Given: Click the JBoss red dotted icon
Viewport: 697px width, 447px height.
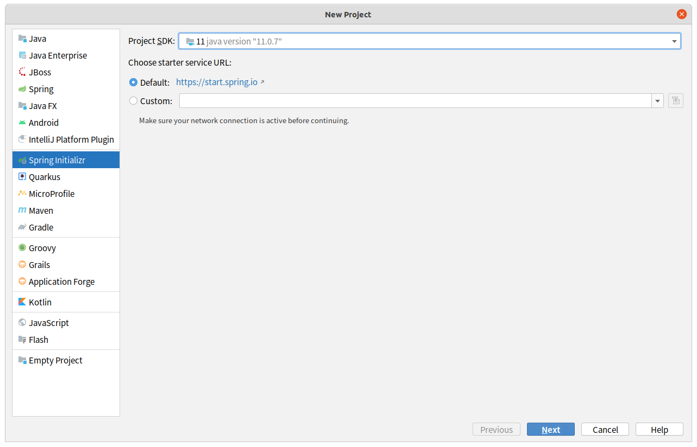Looking at the screenshot, I should pos(22,72).
